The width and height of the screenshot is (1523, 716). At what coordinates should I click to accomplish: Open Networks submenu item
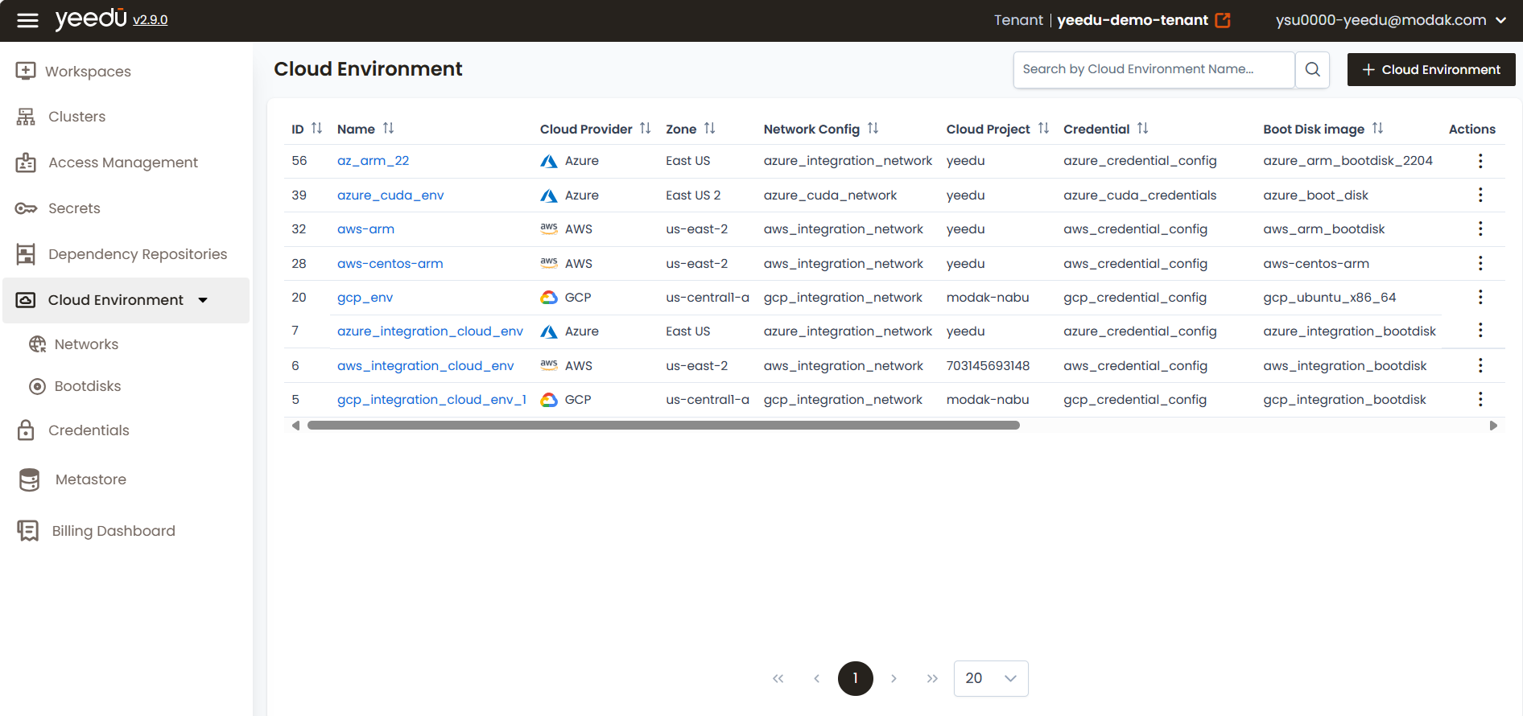click(74, 344)
